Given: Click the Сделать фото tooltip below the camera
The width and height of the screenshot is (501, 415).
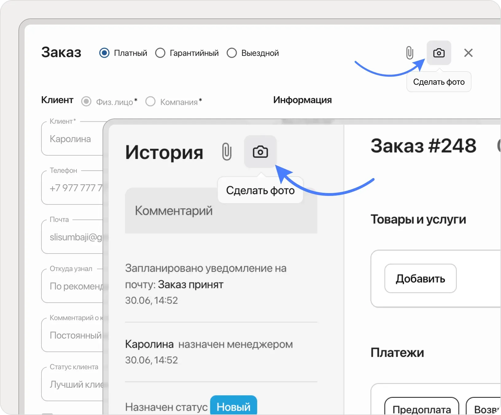Looking at the screenshot, I should pos(439,81).
